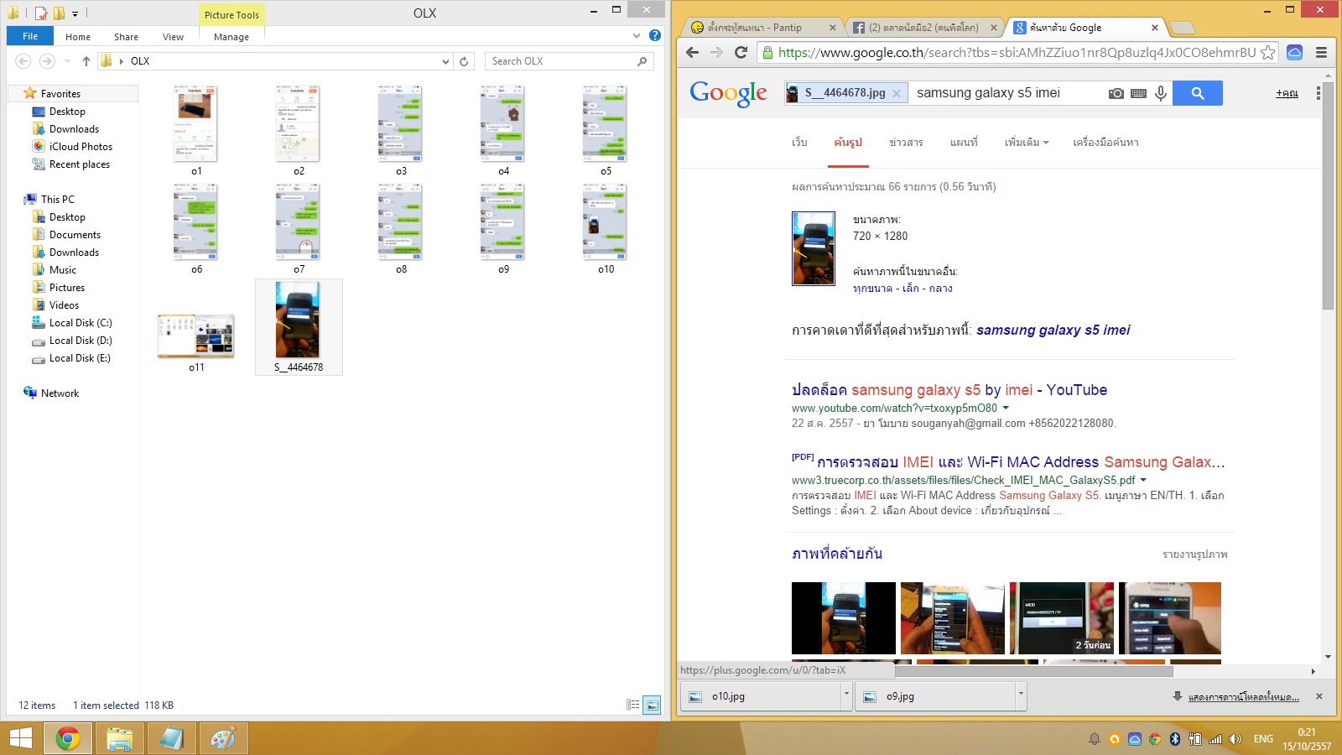Image resolution: width=1342 pixels, height=755 pixels.
Task: Click Chrome's back arrow button
Action: point(692,52)
